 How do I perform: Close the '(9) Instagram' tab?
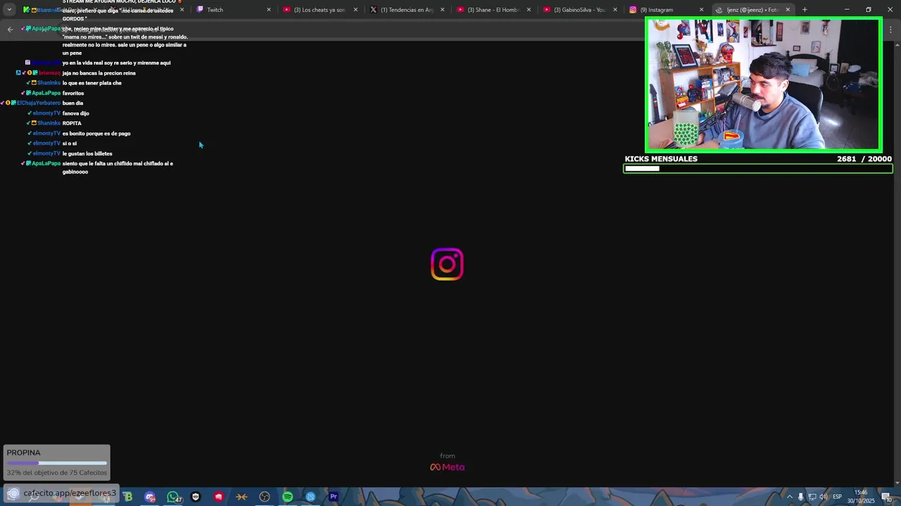(x=701, y=10)
